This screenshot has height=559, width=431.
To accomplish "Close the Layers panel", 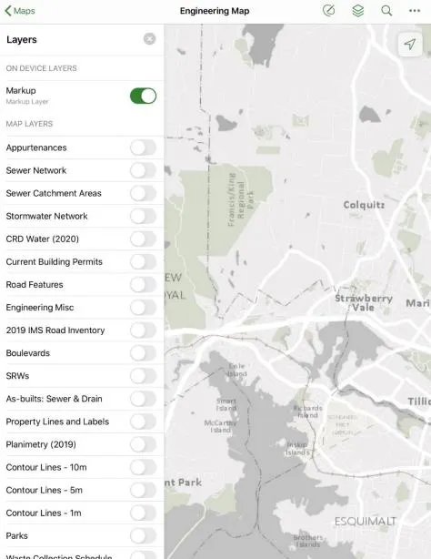I will tap(150, 39).
